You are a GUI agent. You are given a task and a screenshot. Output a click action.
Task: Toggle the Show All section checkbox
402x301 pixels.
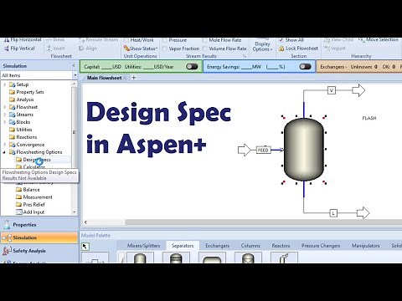coord(281,40)
